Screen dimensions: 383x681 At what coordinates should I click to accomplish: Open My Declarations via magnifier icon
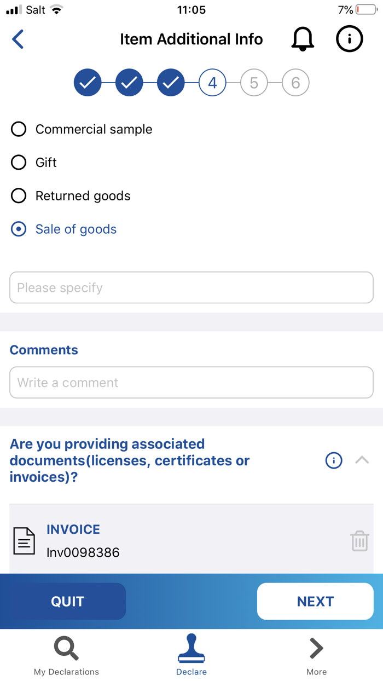click(x=66, y=648)
